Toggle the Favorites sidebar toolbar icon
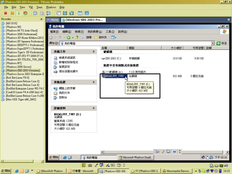The image size is (232, 174). point(59,13)
